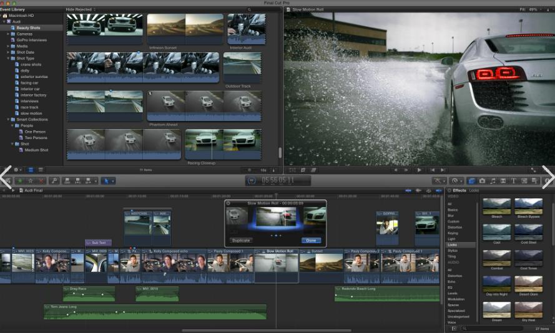Toggle the green favorite marking button
This screenshot has width=555, height=333.
(x=19, y=181)
